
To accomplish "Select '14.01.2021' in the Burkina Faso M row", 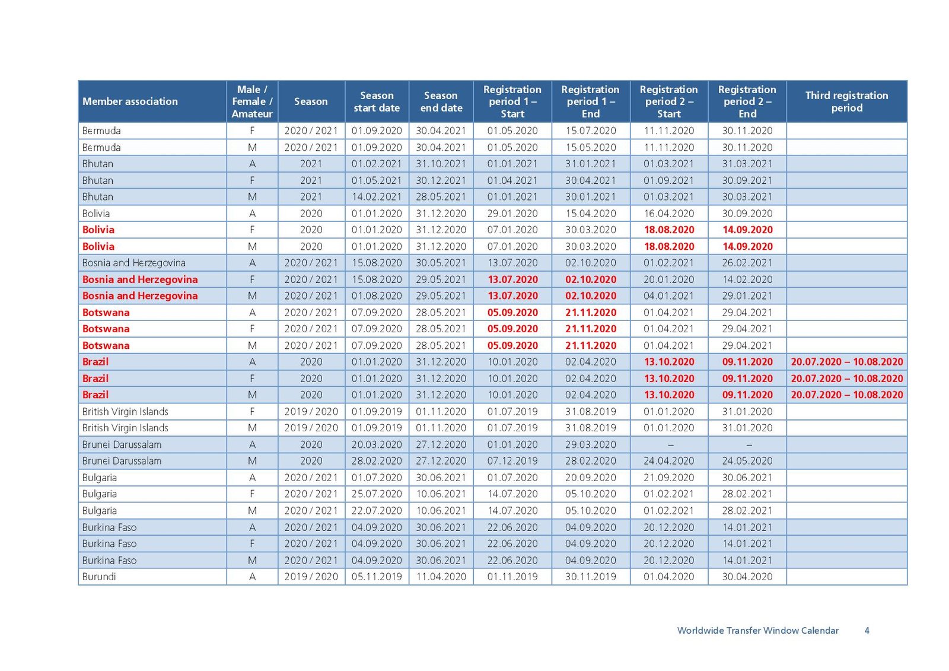I will pos(747,561).
